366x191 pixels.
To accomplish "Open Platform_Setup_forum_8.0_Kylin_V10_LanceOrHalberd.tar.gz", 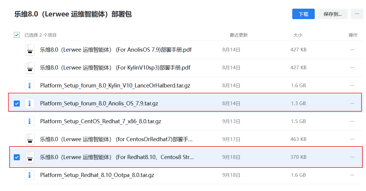I will (115, 86).
